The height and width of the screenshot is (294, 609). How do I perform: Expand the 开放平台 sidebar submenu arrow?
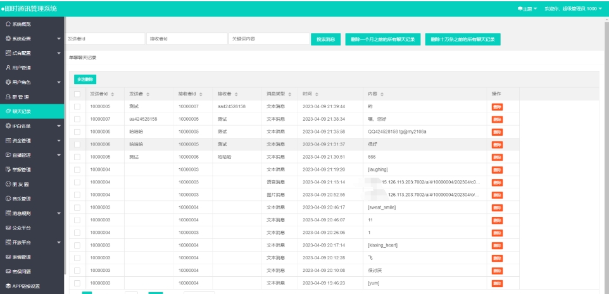click(59, 242)
